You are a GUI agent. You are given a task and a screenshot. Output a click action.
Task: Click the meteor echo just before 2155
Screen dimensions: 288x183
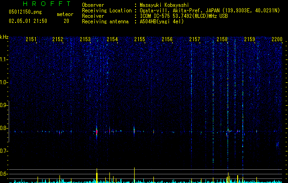[134, 131]
